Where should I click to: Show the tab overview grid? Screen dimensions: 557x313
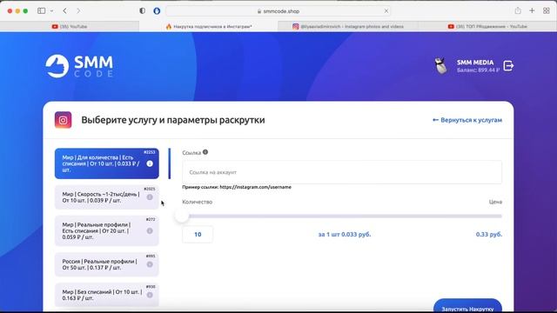(547, 10)
